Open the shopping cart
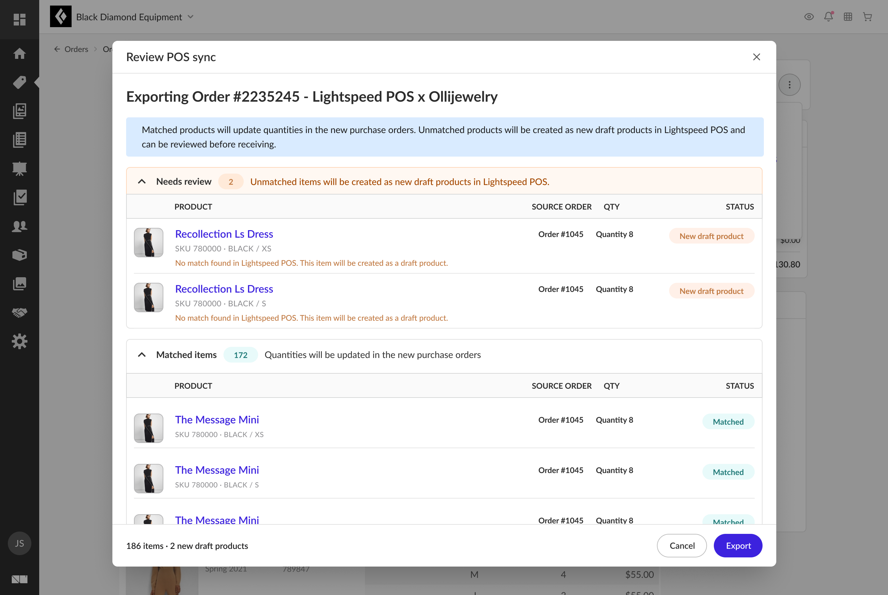888x595 pixels. point(867,17)
